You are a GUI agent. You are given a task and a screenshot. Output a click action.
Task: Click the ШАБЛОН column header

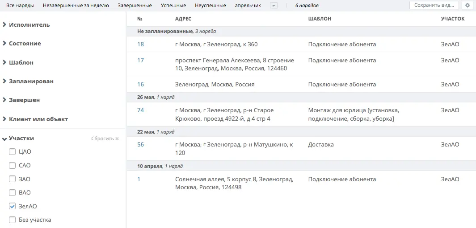tap(320, 19)
